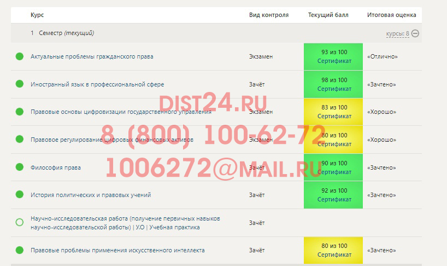Open the Сертификат link for 93 из 100

click(x=334, y=61)
